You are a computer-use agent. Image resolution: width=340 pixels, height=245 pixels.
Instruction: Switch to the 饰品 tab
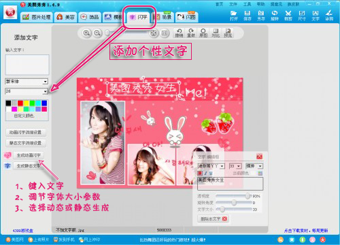[90, 17]
